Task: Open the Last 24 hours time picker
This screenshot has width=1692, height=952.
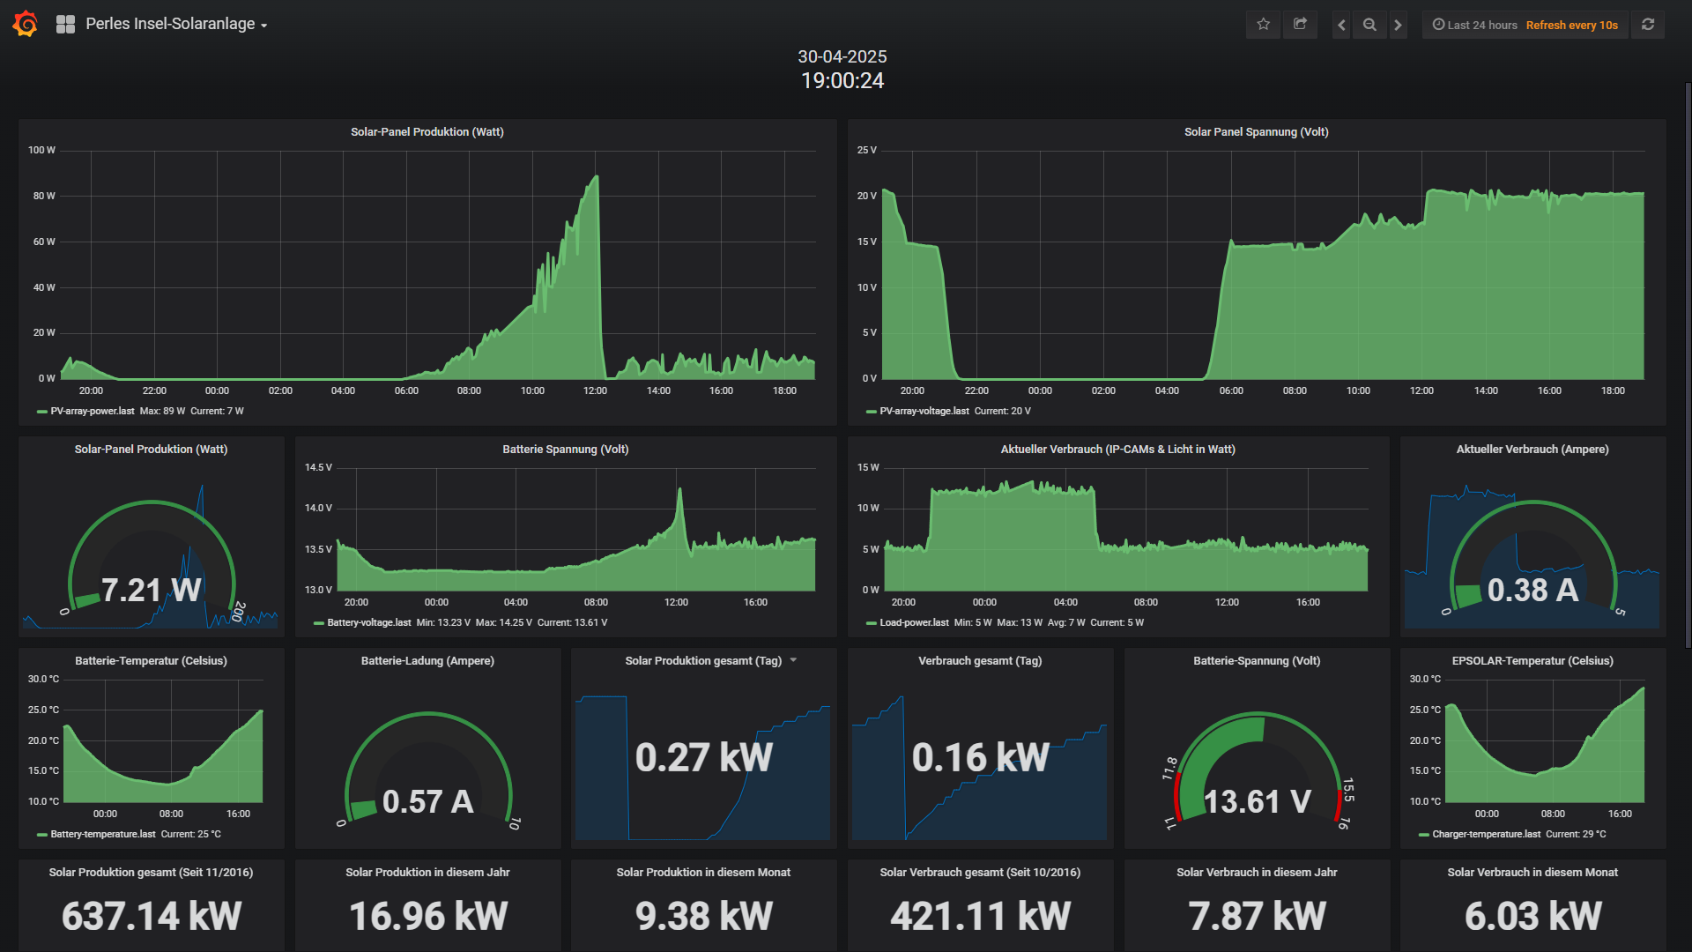Action: 1475,25
